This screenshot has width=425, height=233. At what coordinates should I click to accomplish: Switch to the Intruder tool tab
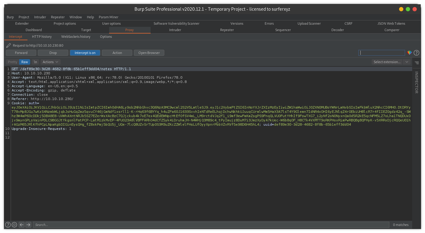(x=175, y=30)
